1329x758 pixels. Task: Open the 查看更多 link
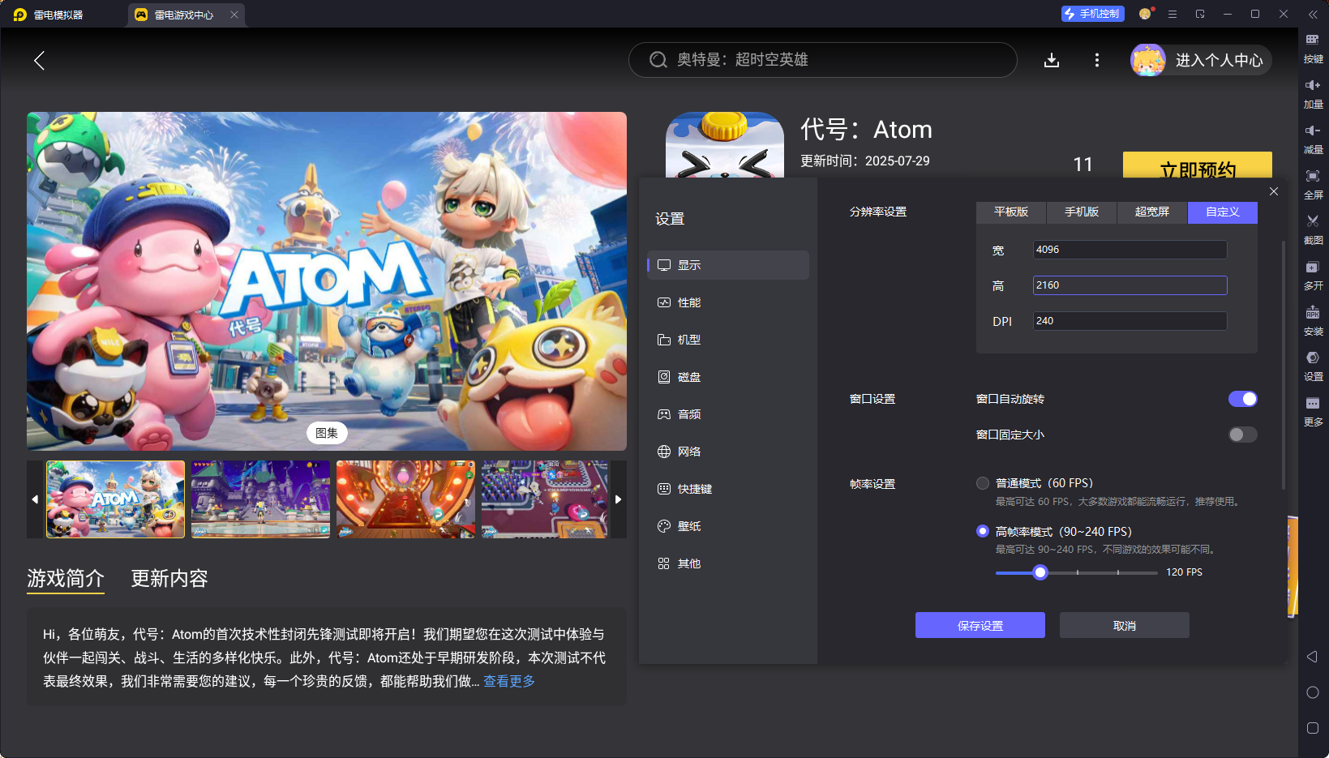click(509, 681)
